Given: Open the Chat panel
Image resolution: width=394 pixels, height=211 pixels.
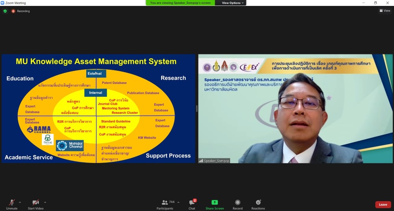Looking at the screenshot, I should click(x=192, y=202).
